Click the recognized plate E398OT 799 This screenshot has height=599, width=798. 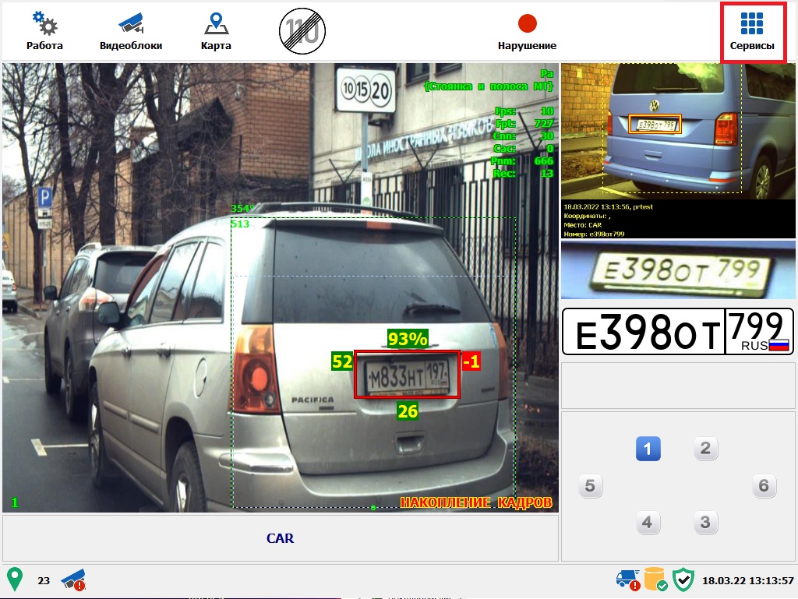tap(678, 332)
